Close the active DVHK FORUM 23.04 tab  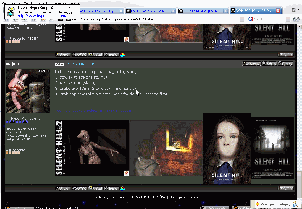pos(278,11)
